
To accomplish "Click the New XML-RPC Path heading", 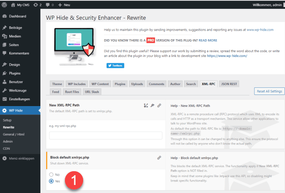I will pos(64,105).
